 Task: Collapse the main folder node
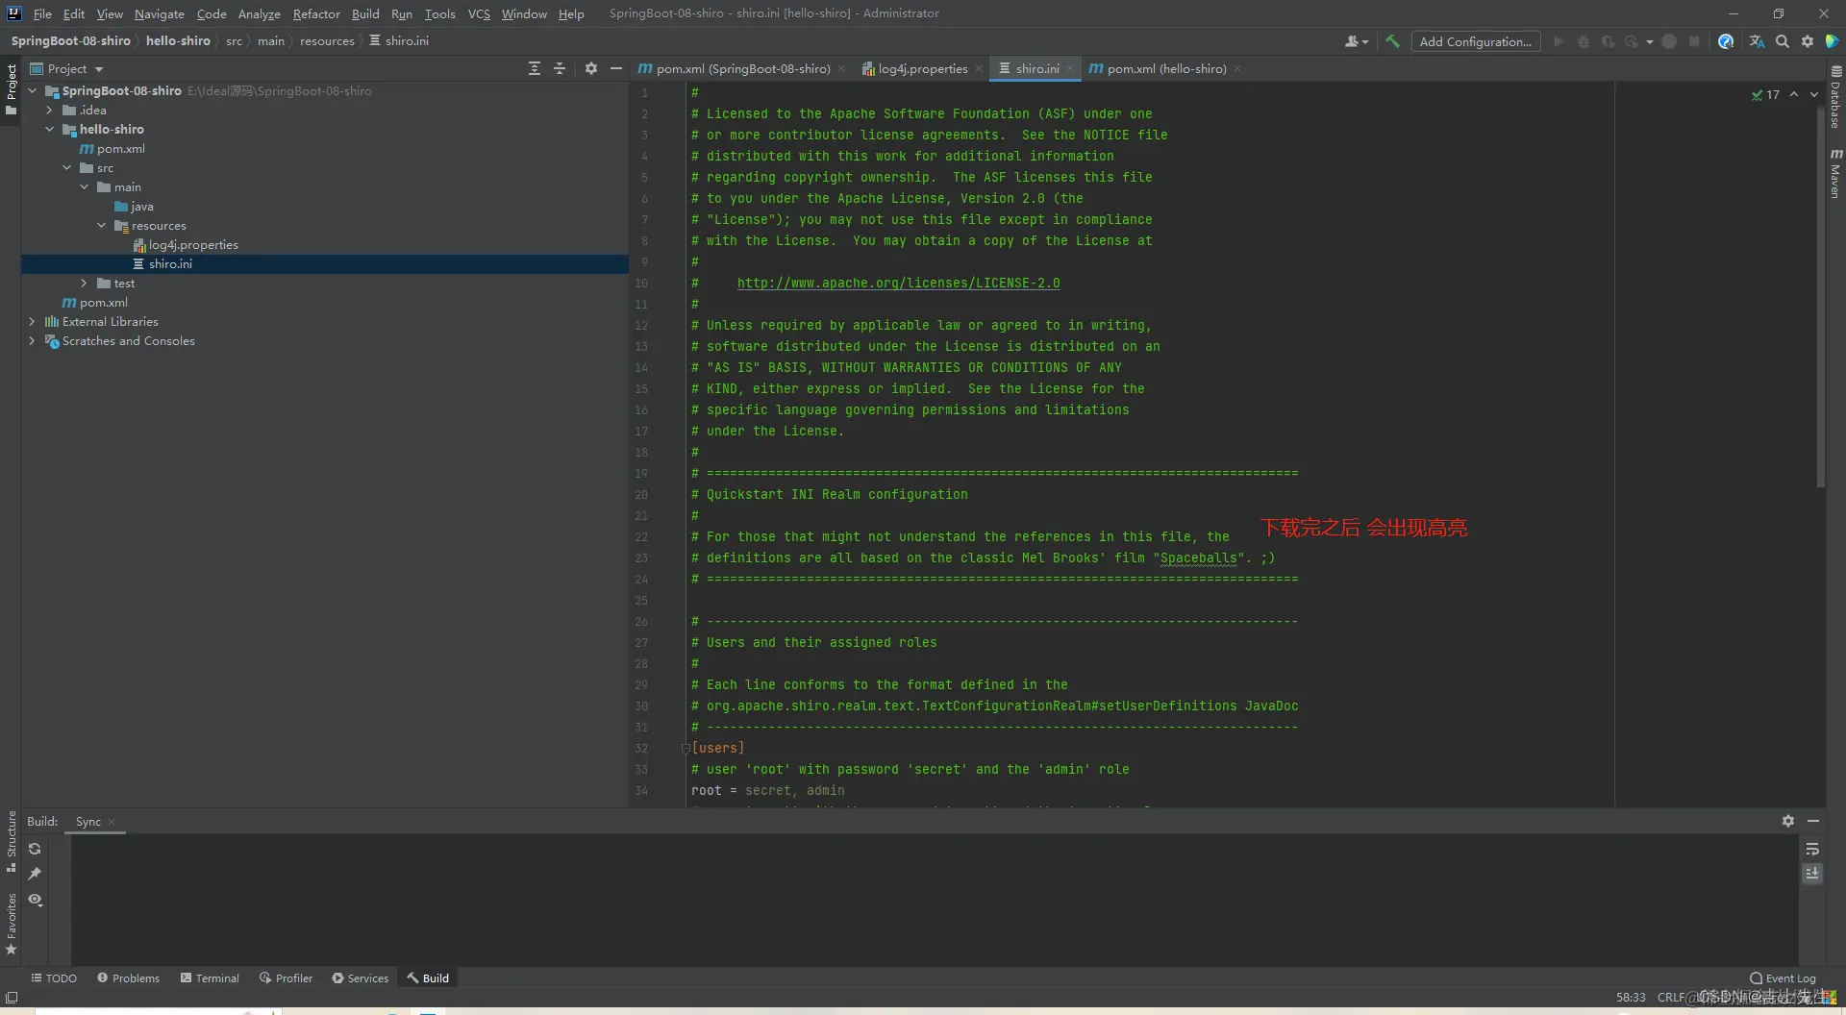(x=85, y=186)
